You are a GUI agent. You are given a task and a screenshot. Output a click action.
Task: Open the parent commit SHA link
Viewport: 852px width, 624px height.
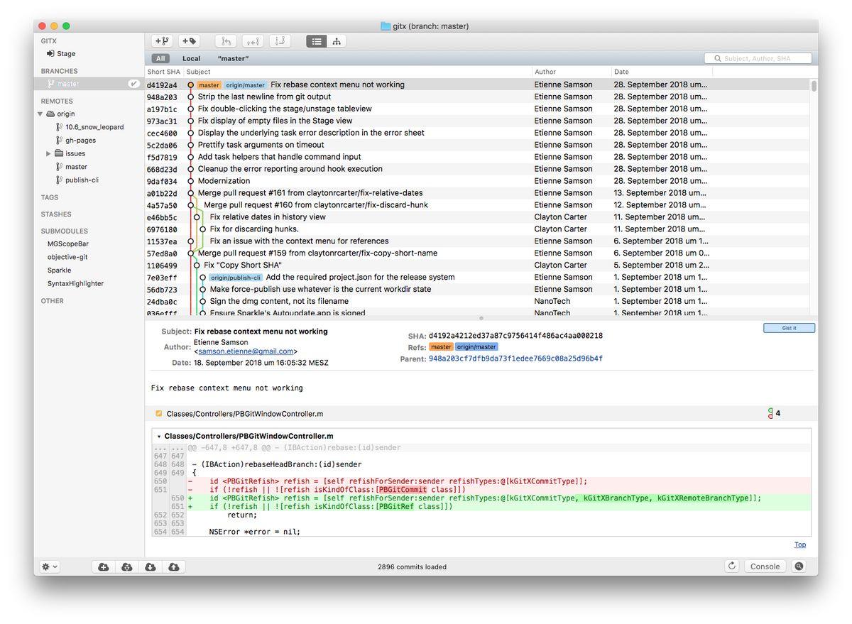(515, 359)
